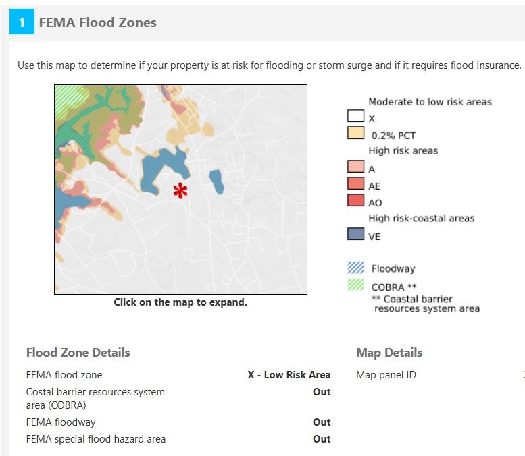Click the red asterisk property marker
Viewport: 525px width, 456px height.
pos(180,191)
